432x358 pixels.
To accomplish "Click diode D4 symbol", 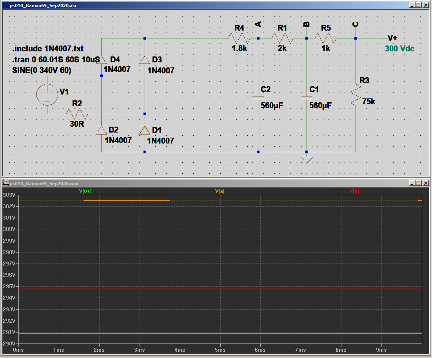I will pos(102,60).
